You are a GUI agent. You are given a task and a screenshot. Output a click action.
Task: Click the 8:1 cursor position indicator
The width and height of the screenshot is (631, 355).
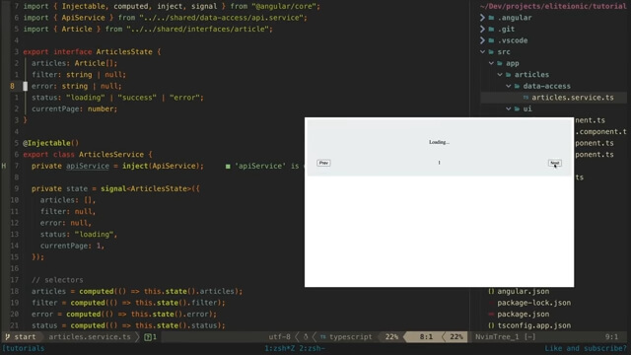tap(426, 337)
